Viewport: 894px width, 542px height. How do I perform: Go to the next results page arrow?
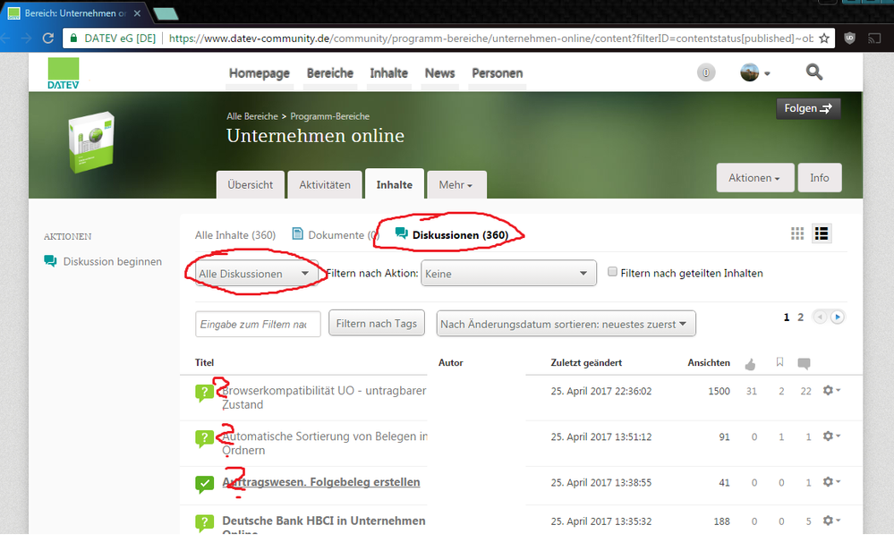point(837,317)
